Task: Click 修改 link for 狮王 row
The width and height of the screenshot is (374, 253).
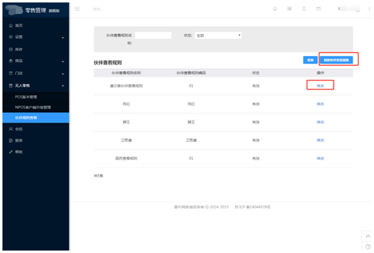Action: tap(320, 122)
